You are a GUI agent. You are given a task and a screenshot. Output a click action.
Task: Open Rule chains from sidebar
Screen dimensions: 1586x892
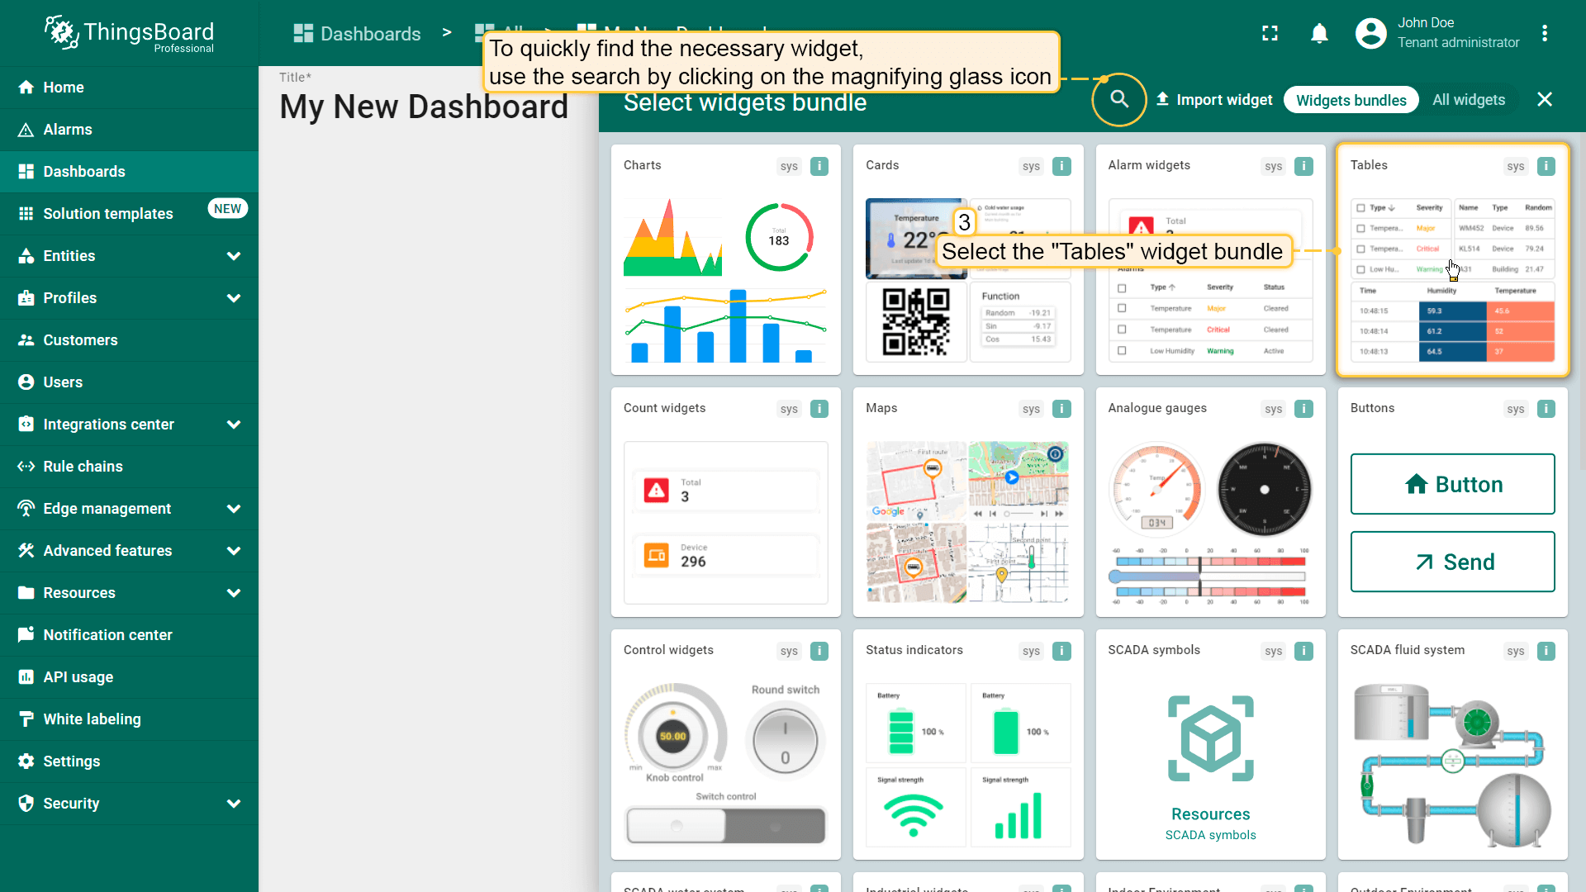click(x=83, y=467)
